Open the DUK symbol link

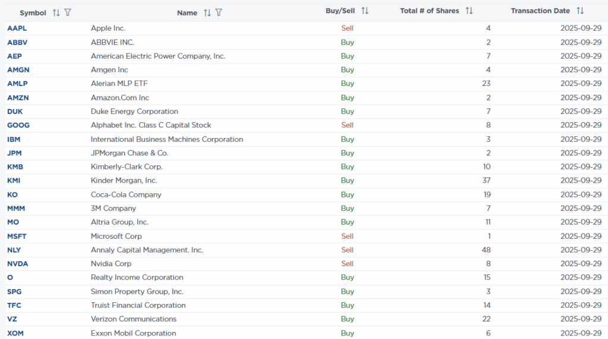[15, 111]
